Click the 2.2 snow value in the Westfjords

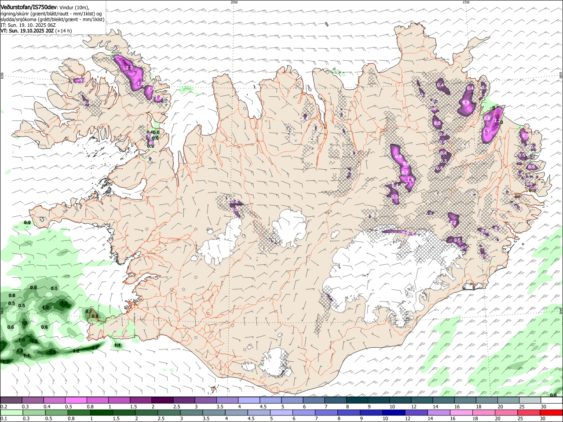click(x=129, y=68)
